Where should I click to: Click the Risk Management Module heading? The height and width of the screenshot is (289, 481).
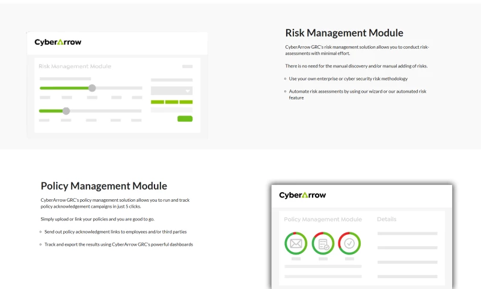tap(344, 33)
